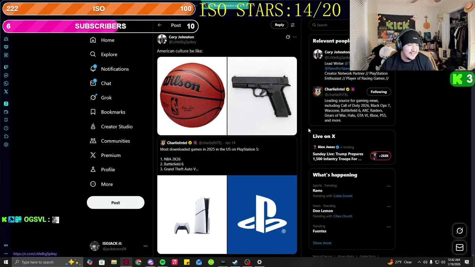The image size is (475, 267).
Task: Click the X search field
Action: [330, 25]
